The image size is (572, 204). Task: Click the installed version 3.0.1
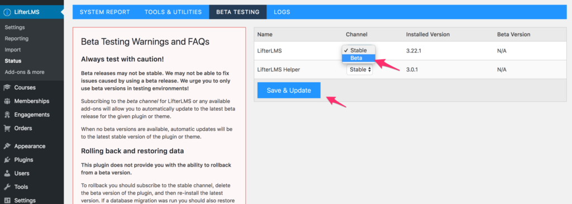412,69
